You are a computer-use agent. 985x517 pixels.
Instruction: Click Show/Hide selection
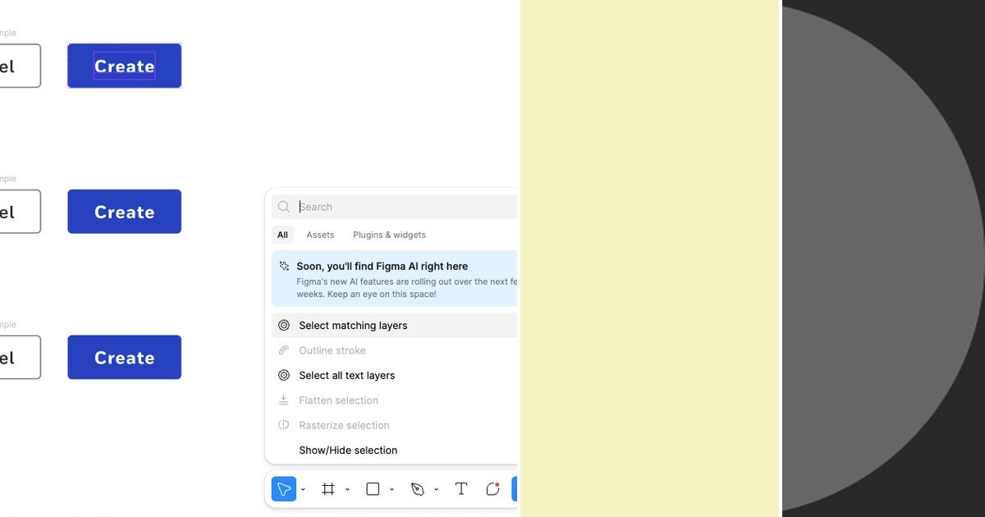point(347,450)
